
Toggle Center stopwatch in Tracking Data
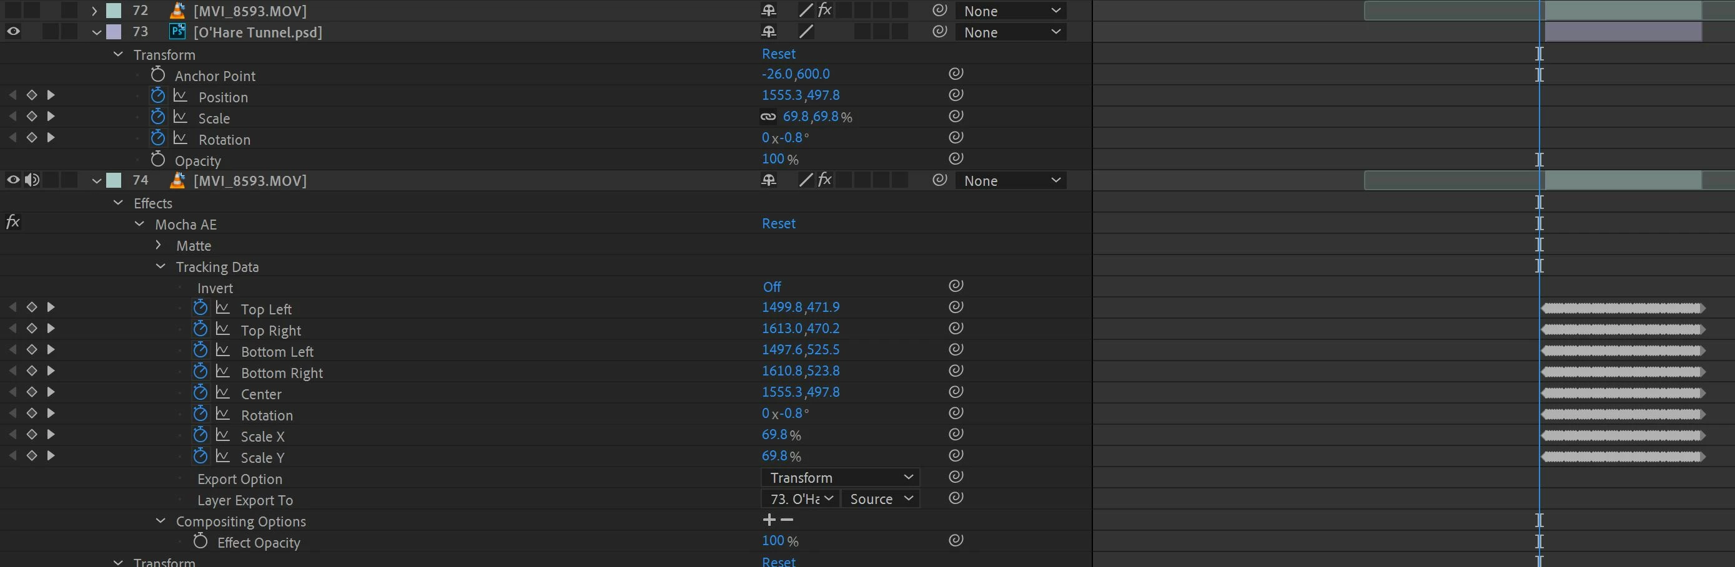(x=200, y=393)
